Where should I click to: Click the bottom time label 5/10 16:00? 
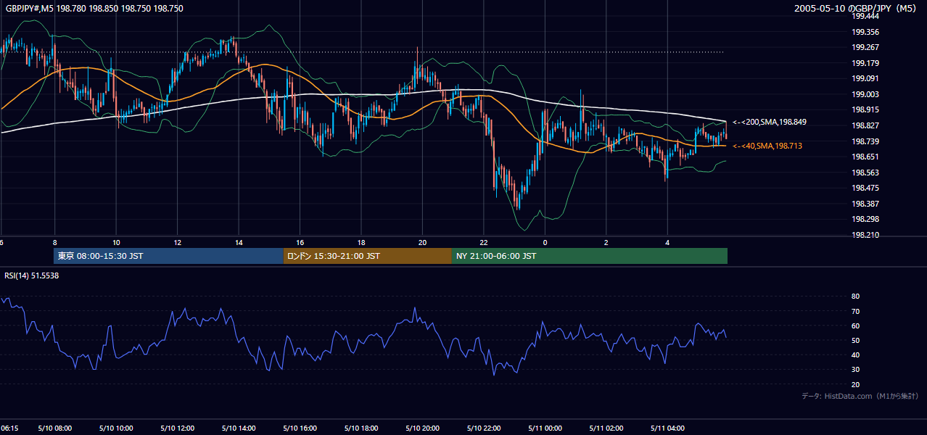[x=300, y=428]
